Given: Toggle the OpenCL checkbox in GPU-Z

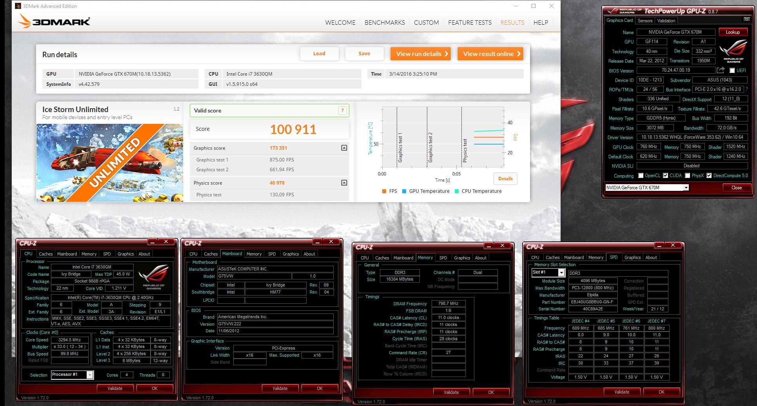Looking at the screenshot, I should (x=641, y=176).
